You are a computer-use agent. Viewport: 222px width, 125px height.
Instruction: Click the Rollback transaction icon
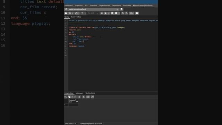pos(126,13)
